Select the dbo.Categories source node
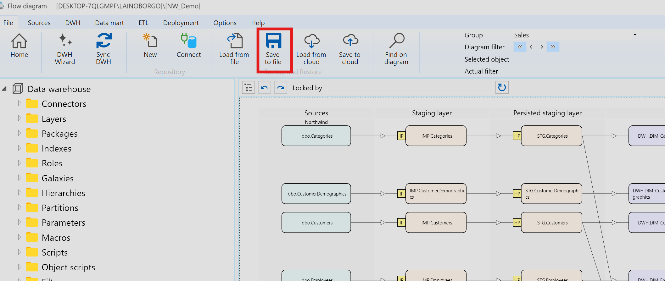This screenshot has width=665, height=281. click(x=316, y=136)
